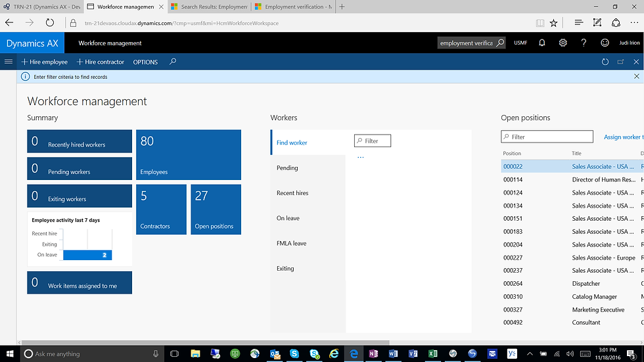
Task: Click the Assign worker link
Action: (x=623, y=137)
